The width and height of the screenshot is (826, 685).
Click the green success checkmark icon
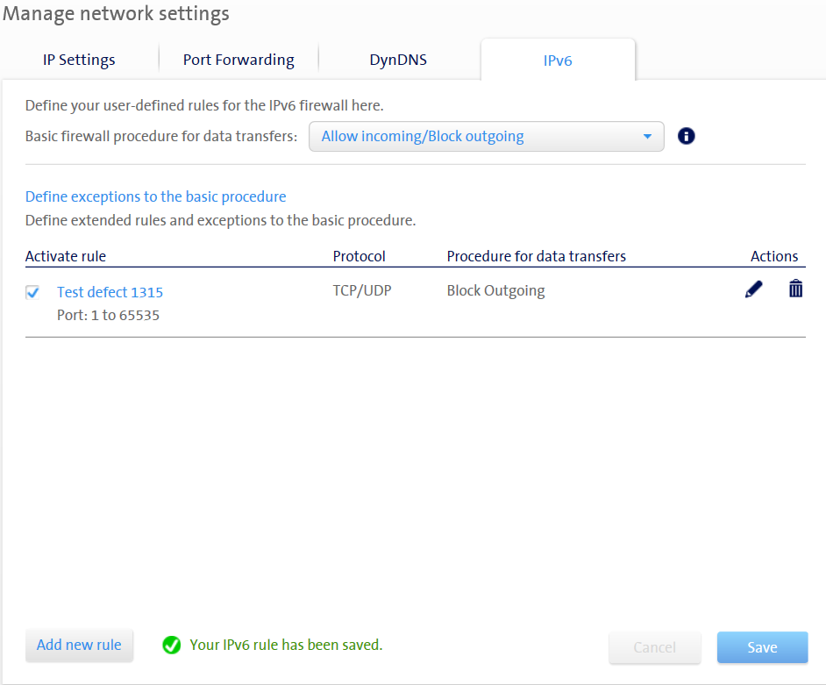(172, 646)
